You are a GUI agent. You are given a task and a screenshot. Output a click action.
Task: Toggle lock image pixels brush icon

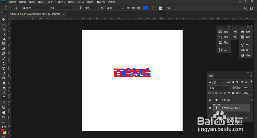click(x=221, y=93)
